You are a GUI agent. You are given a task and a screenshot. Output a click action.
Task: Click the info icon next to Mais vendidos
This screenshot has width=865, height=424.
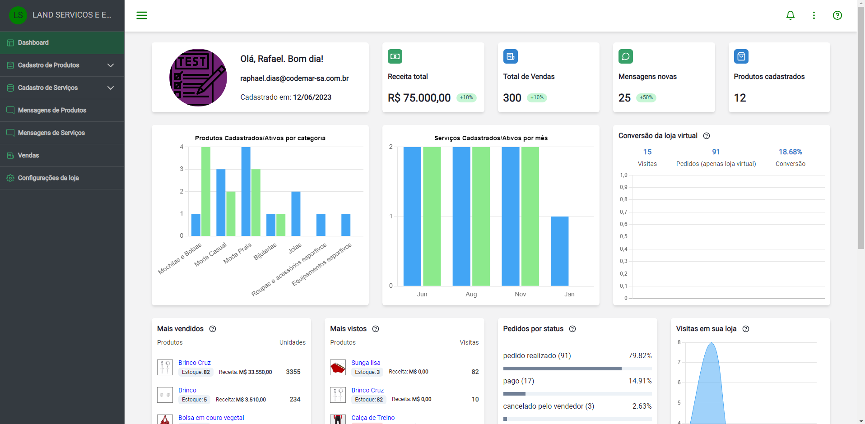pyautogui.click(x=213, y=329)
